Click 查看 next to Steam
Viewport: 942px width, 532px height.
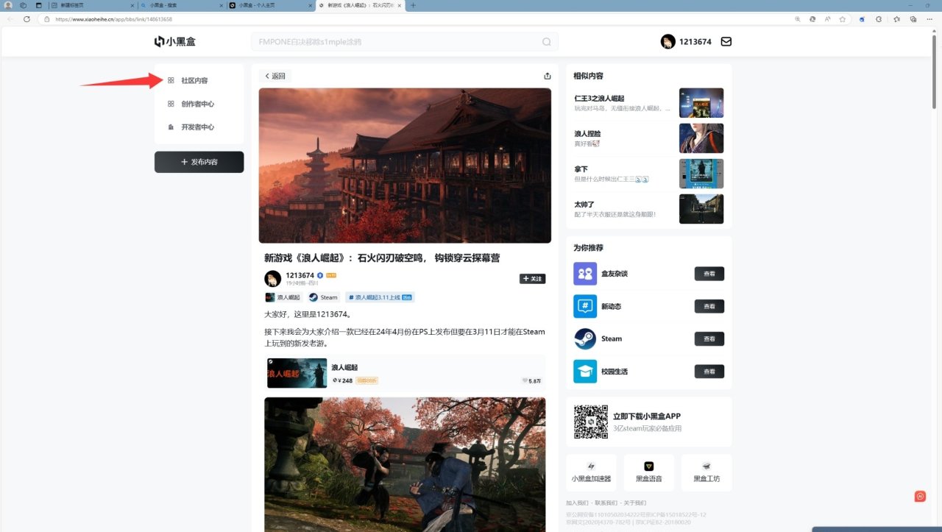pos(709,338)
